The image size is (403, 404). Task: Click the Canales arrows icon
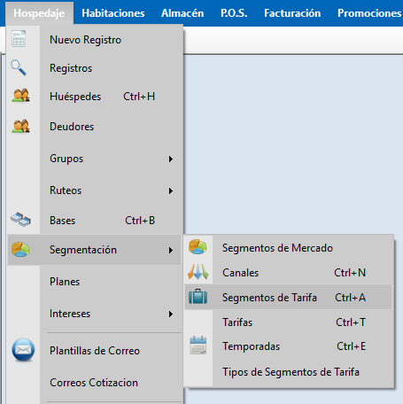[198, 272]
